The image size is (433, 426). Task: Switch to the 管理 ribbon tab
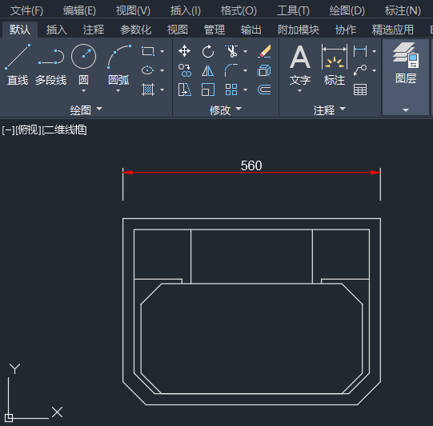click(214, 30)
